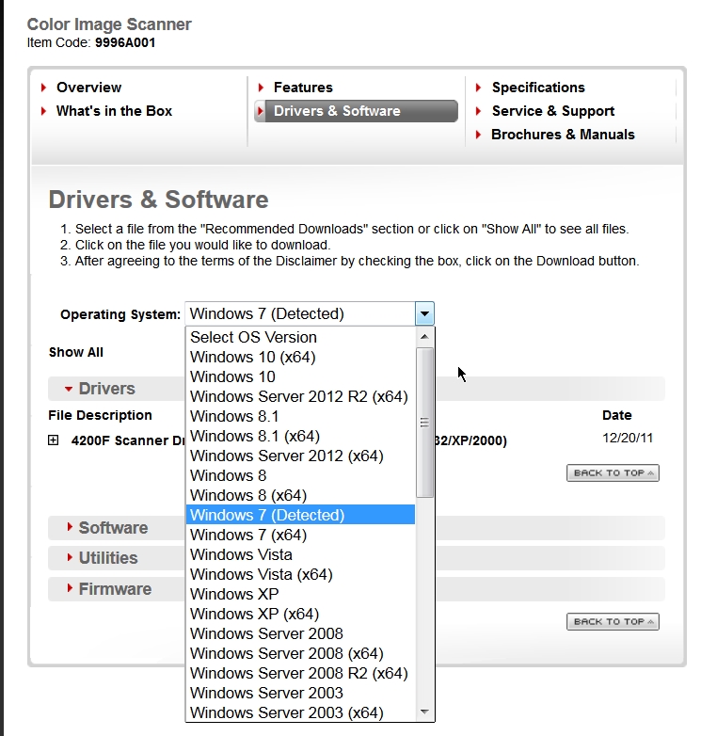
Task: Select Windows 10 (x64) from the list
Action: pyautogui.click(x=252, y=357)
